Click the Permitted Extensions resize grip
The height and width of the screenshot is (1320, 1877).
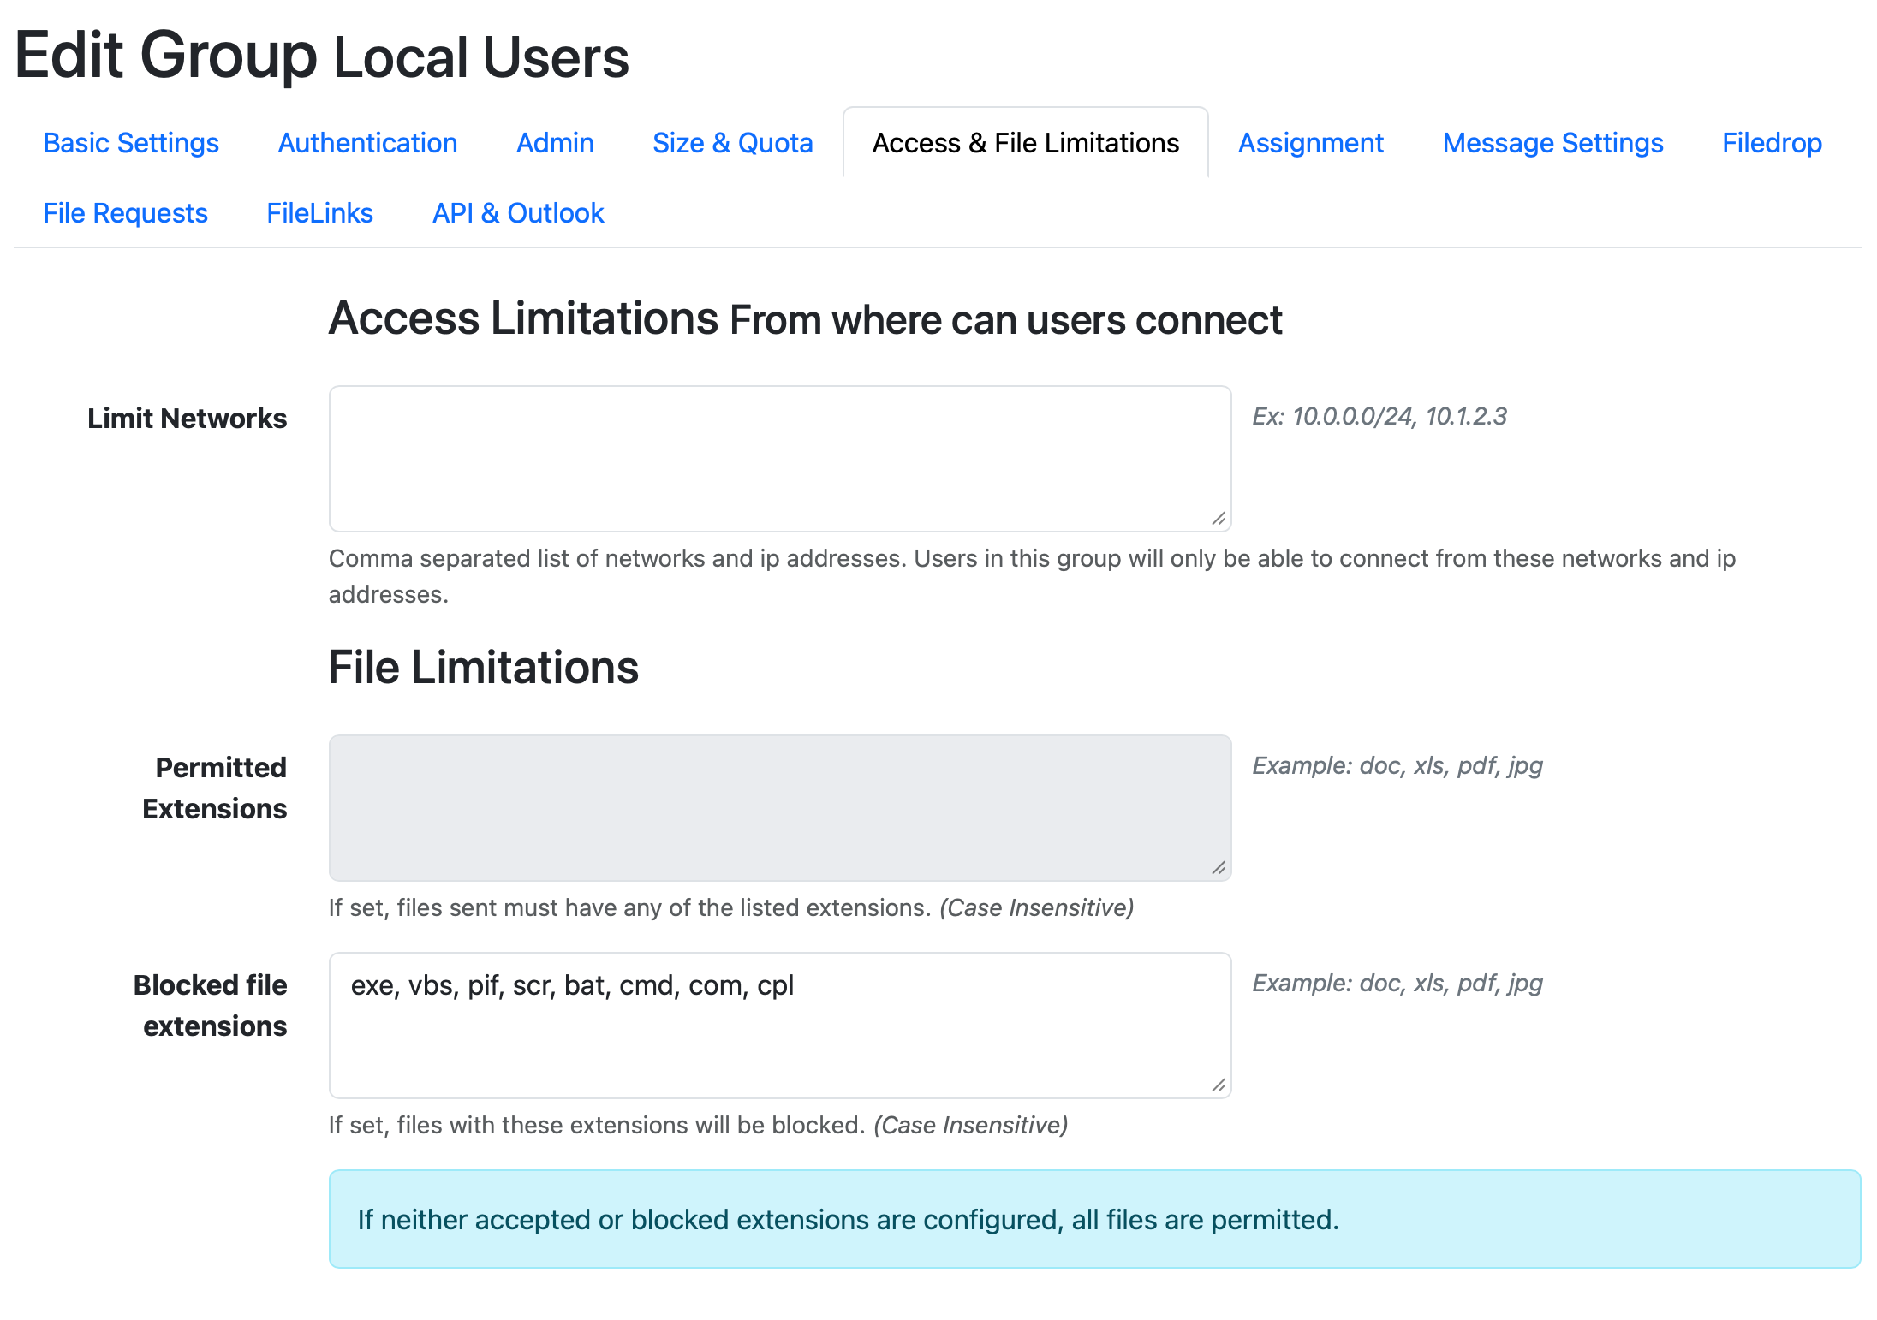[x=1219, y=868]
